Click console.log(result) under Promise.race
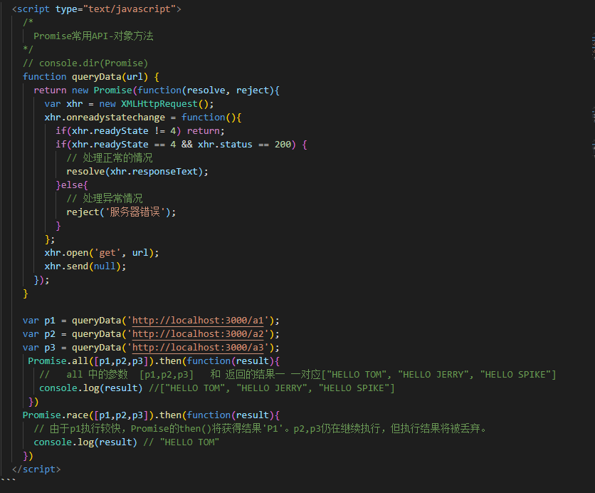This screenshot has width=595, height=493. click(x=85, y=442)
